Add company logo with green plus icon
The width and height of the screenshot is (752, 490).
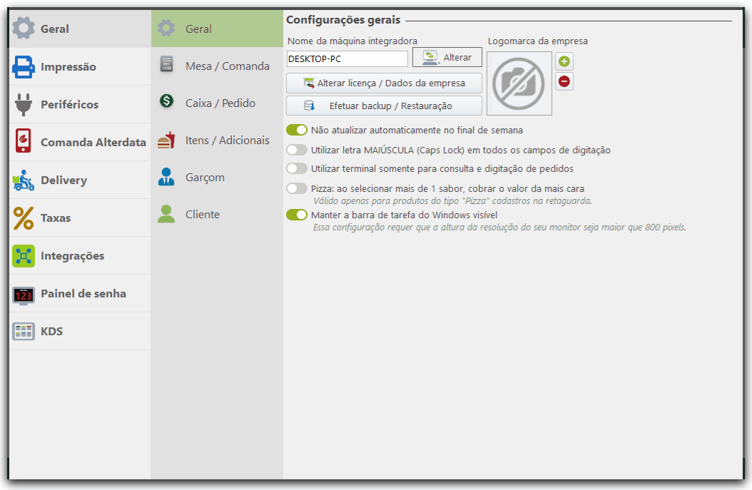pos(564,61)
